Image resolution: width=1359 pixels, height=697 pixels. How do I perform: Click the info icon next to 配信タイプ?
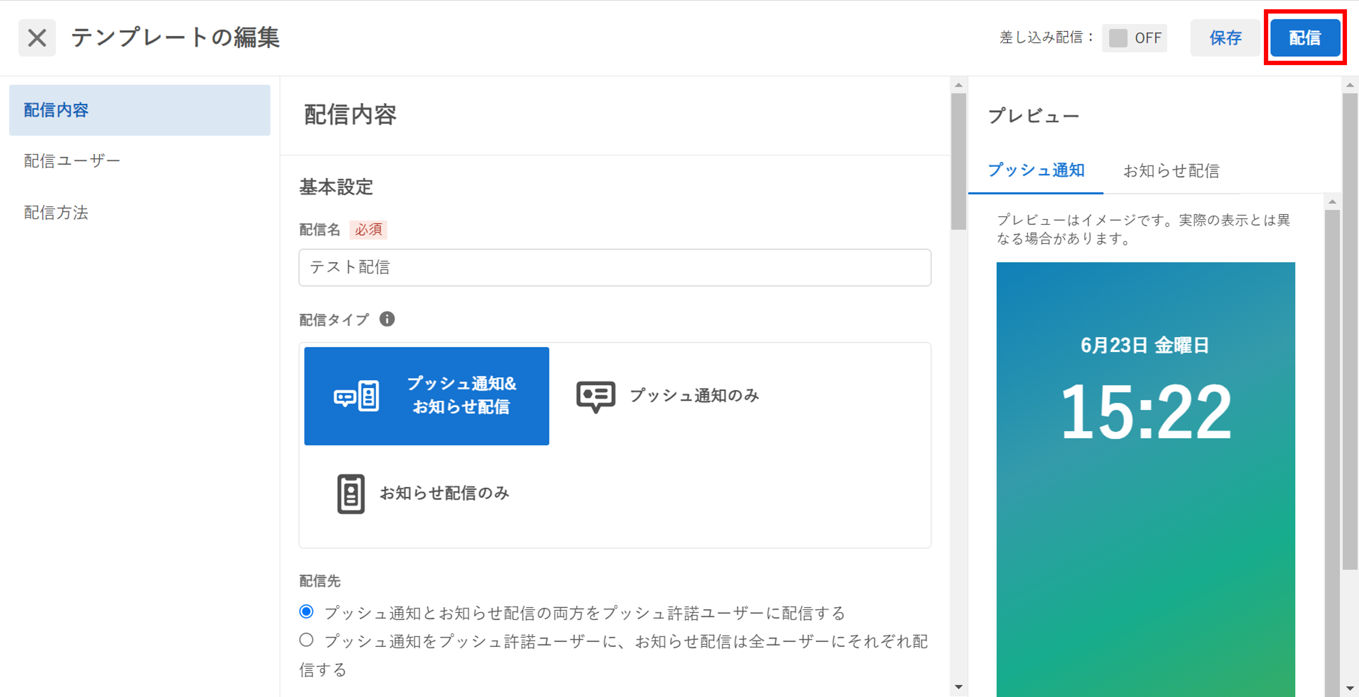387,319
